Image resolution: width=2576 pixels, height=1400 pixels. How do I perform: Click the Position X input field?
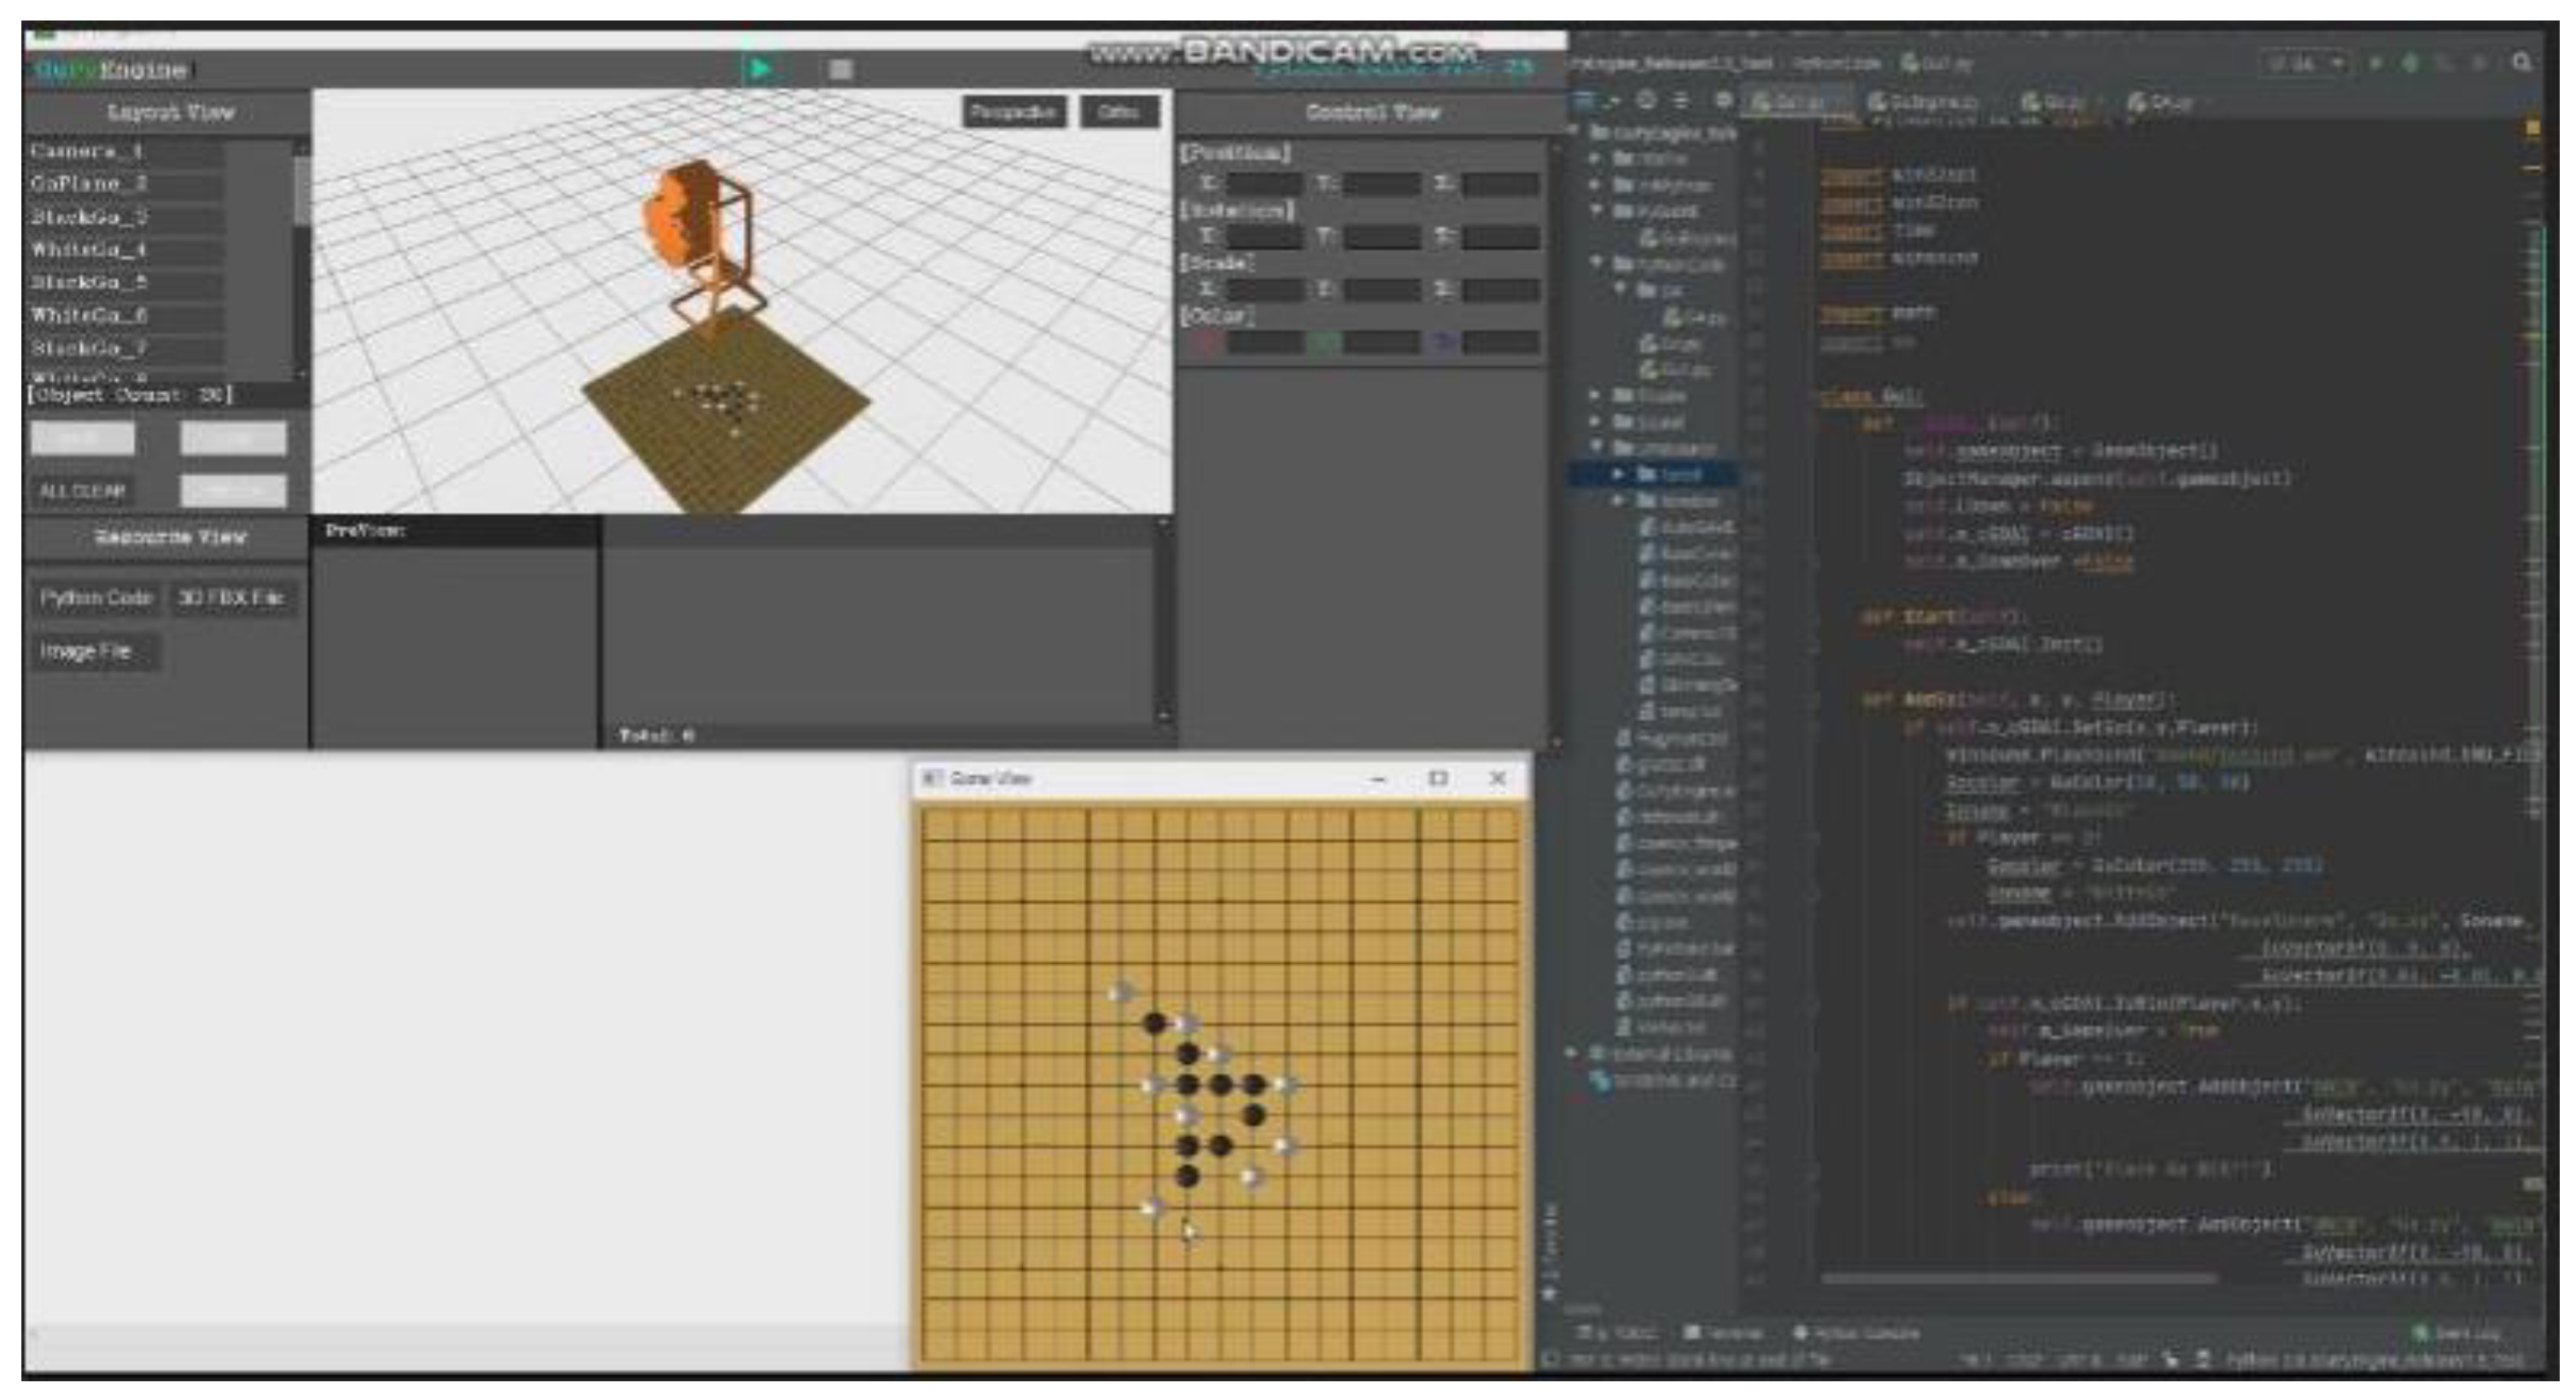(x=1264, y=184)
